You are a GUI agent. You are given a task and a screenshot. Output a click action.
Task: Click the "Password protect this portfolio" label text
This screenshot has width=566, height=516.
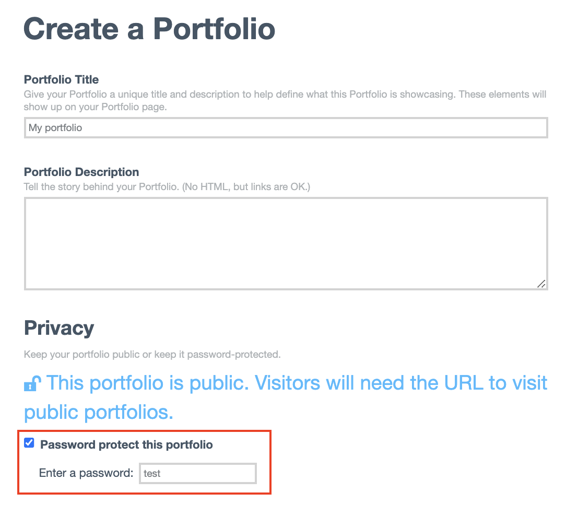click(126, 445)
